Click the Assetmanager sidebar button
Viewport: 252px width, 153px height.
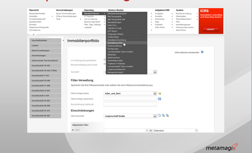point(45,56)
